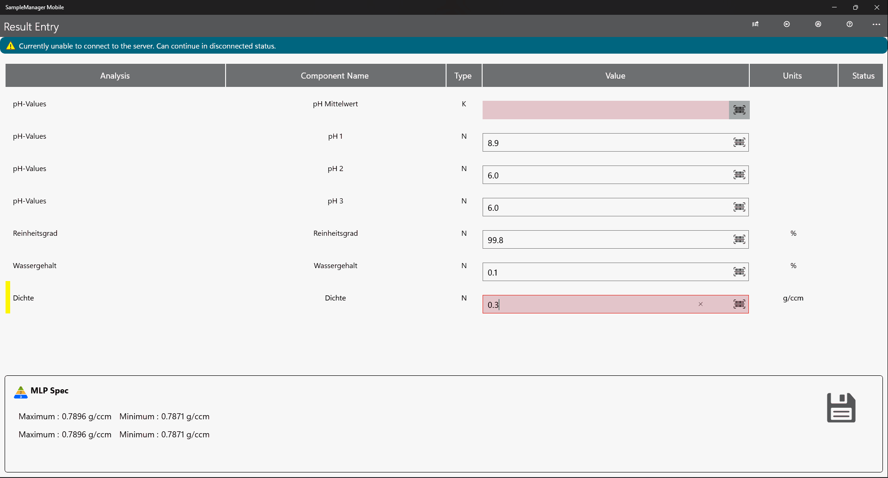Image resolution: width=888 pixels, height=478 pixels.
Task: Open the Home screen icon
Action: pos(818,24)
